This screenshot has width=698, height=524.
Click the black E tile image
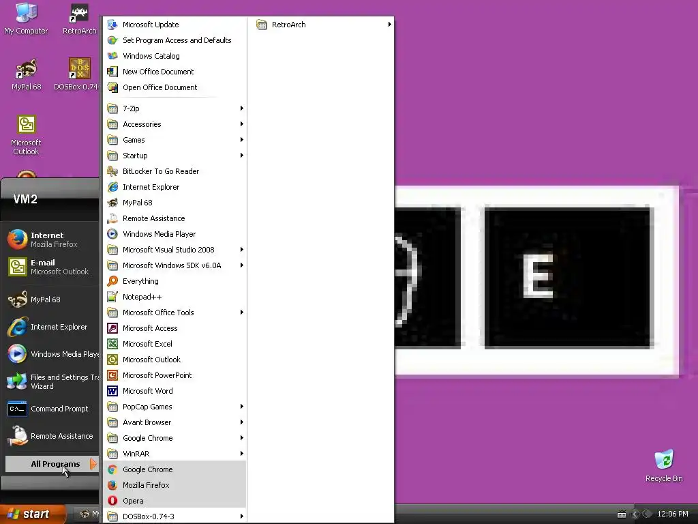coord(568,277)
